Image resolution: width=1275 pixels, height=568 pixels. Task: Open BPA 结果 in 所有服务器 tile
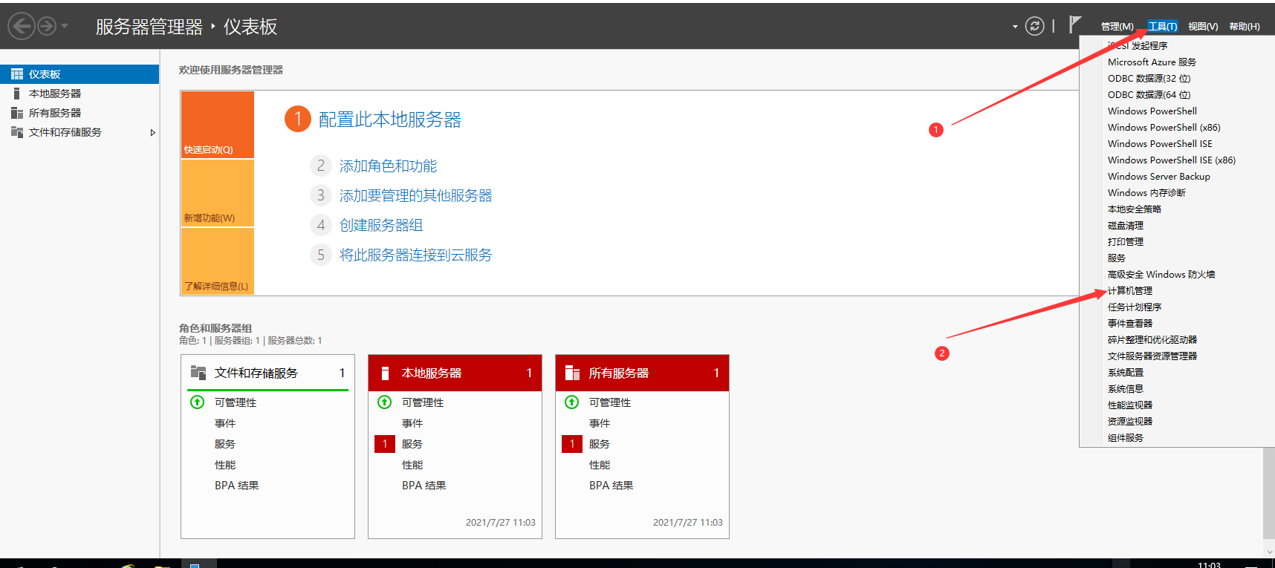[x=611, y=486]
